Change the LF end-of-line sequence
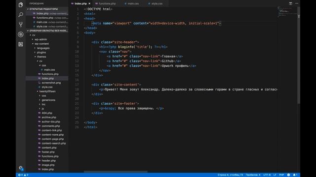This screenshot has height=177, width=316. point(275,175)
